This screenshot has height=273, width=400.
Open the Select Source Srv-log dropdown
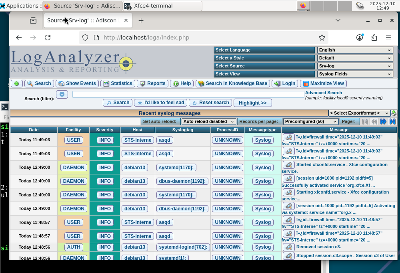pyautogui.click(x=355, y=66)
